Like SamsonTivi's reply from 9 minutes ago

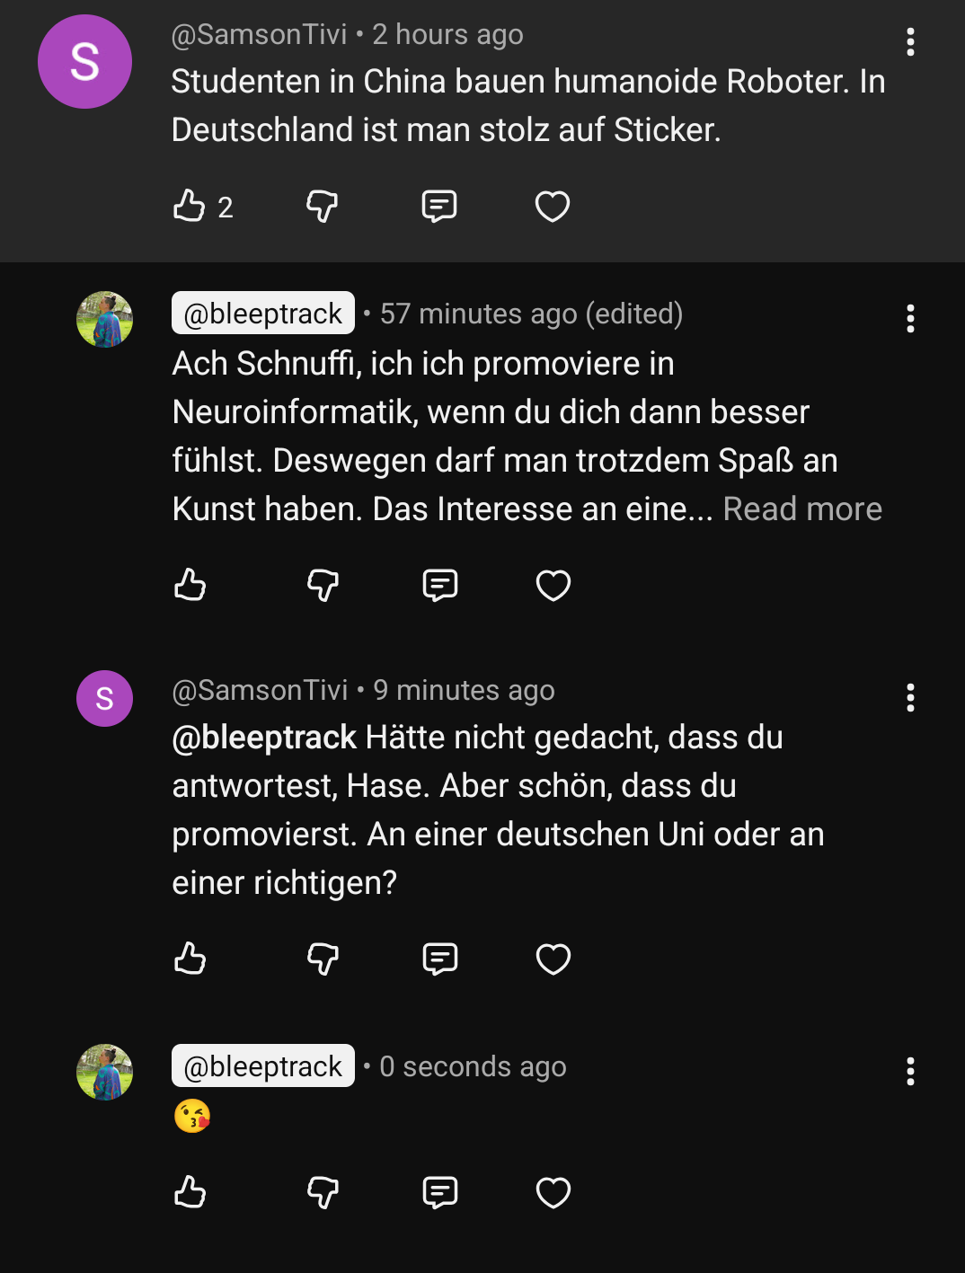pos(190,959)
